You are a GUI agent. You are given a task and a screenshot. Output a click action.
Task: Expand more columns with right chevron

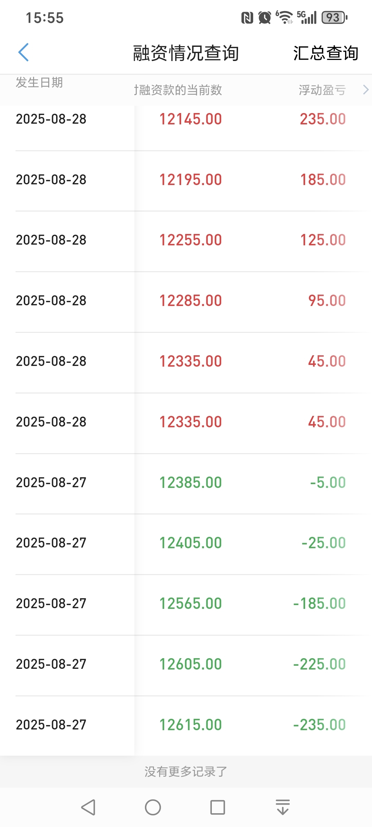[366, 90]
